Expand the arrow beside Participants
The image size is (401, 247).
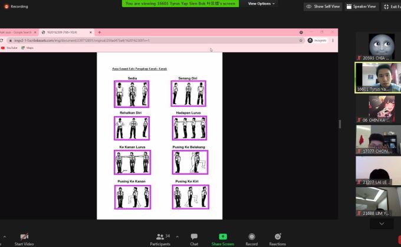click(x=176, y=235)
